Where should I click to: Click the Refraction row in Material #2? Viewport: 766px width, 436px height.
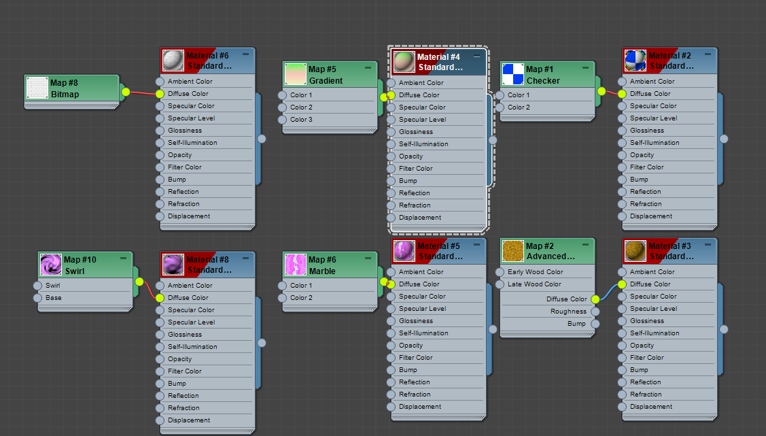(x=669, y=204)
